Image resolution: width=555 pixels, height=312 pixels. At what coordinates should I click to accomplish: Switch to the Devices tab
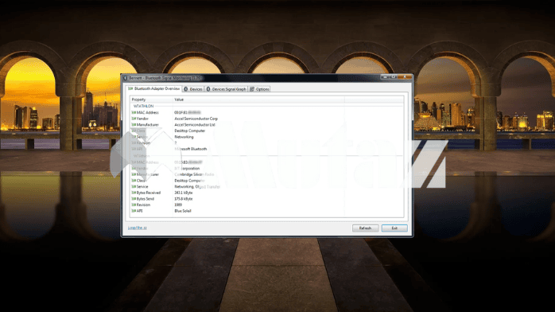193,89
